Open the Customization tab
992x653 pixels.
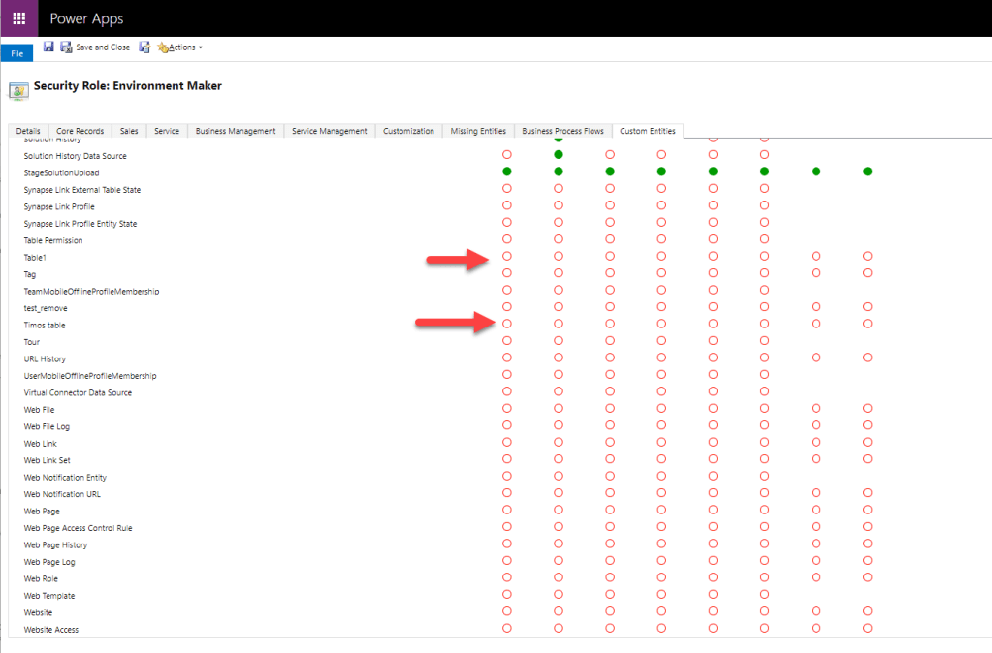[x=408, y=131]
